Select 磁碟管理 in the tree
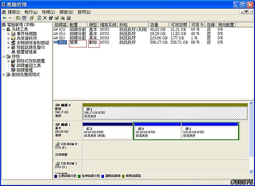 pos(24,70)
